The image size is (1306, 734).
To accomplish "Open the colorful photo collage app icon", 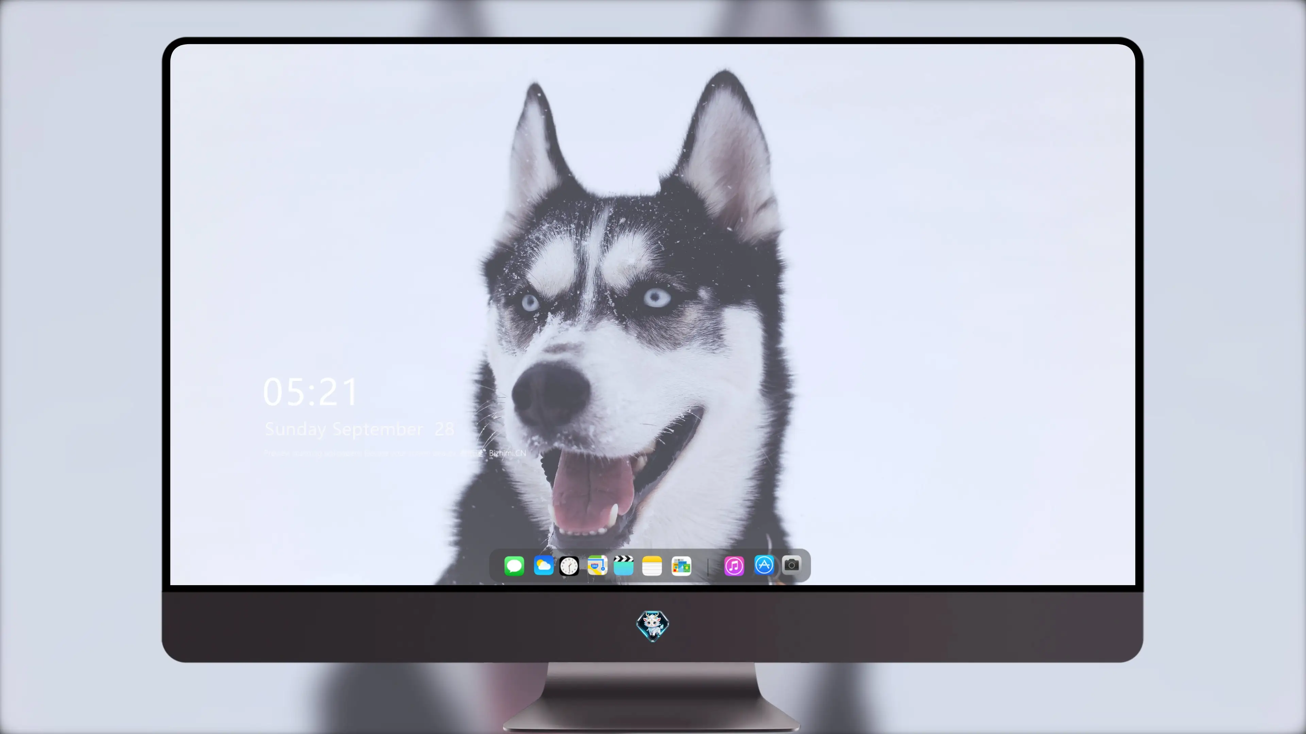I will 681,566.
